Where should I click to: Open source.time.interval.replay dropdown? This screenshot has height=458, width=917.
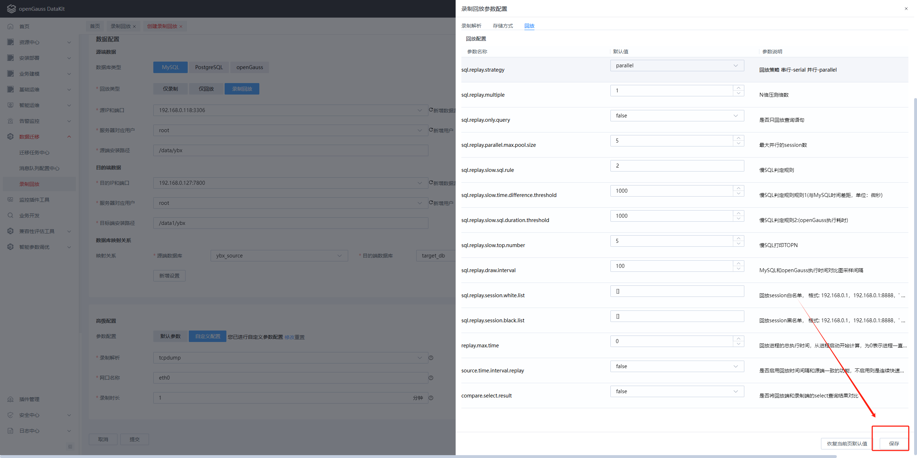tap(677, 366)
